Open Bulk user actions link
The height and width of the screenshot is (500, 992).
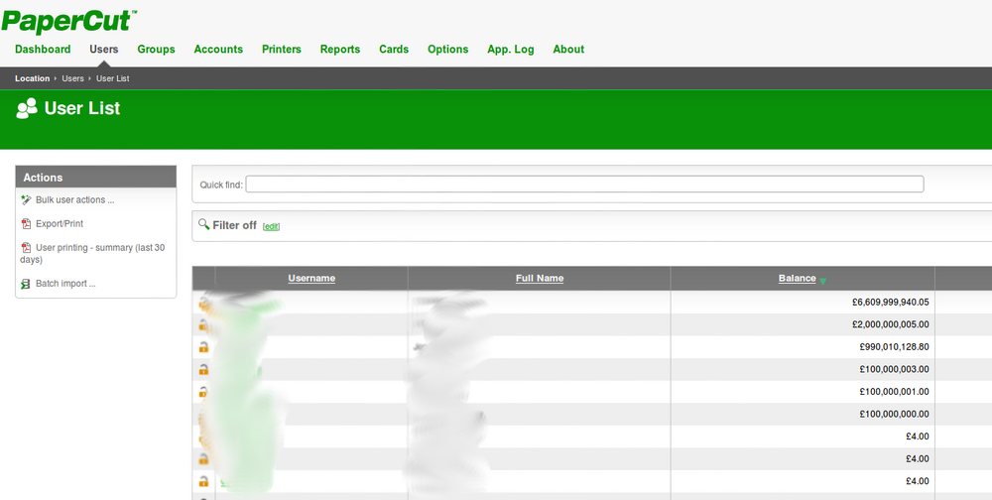tap(74, 200)
